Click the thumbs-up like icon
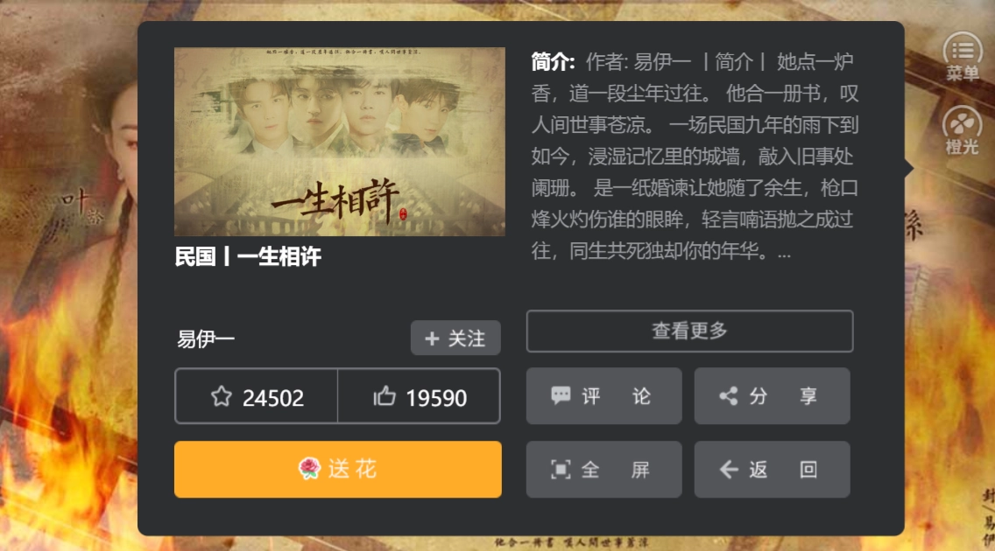This screenshot has height=551, width=995. pos(385,396)
